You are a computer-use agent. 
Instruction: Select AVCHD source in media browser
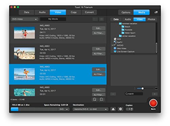pos(118,45)
